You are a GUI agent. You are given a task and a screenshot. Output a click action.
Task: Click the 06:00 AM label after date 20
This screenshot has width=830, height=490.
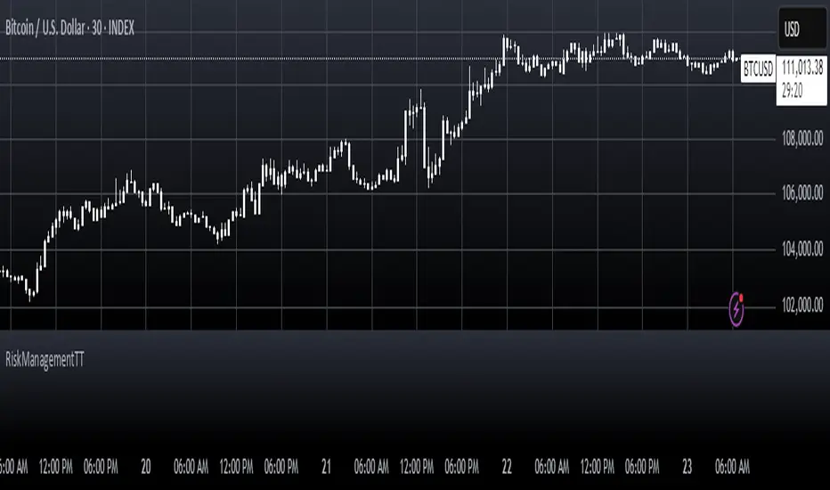point(191,467)
